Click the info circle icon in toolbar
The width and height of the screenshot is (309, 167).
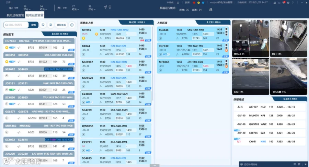pos(72,25)
